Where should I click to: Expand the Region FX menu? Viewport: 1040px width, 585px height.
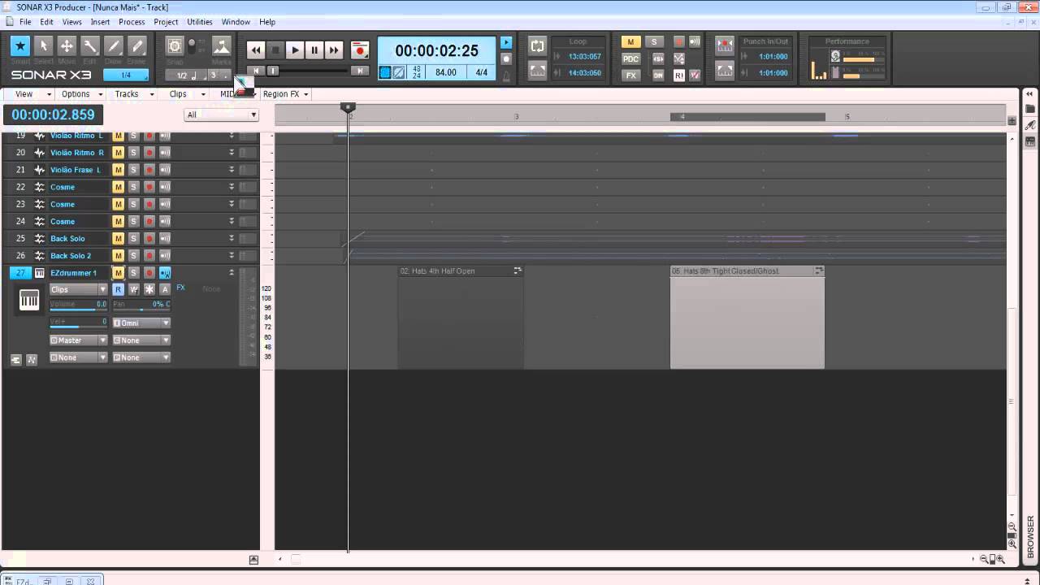pyautogui.click(x=285, y=94)
